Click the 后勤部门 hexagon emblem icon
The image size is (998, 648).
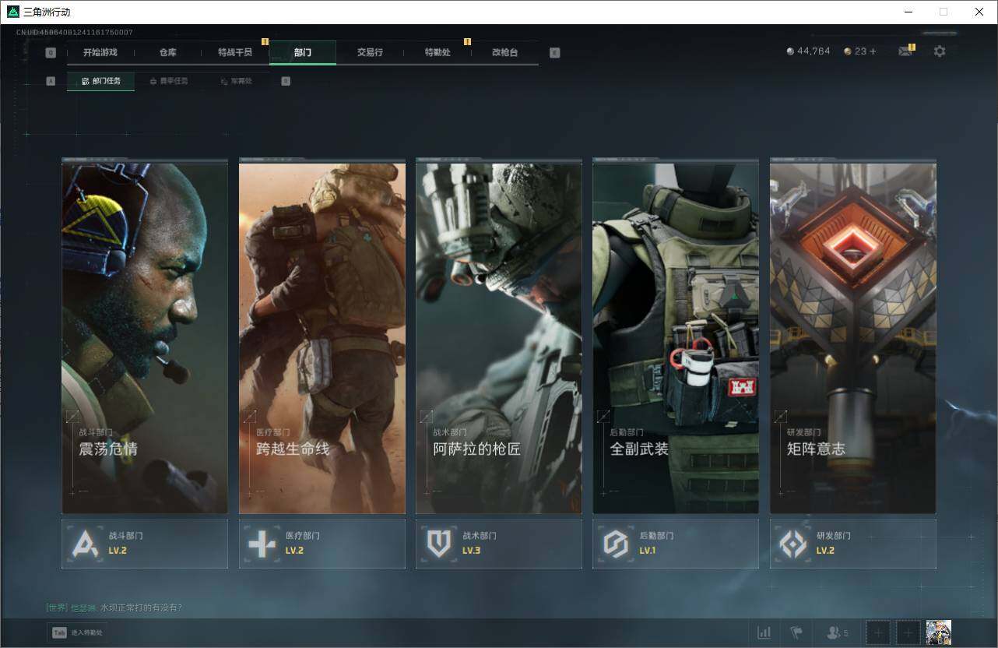pos(616,544)
